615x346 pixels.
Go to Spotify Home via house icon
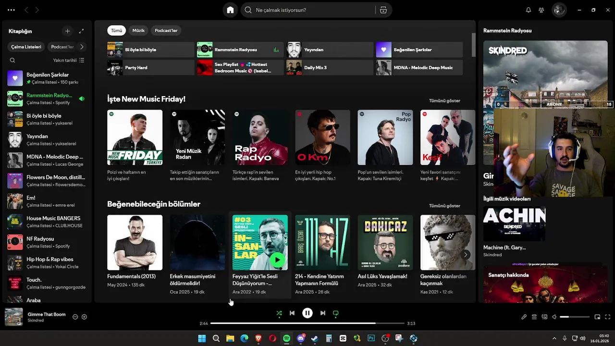pos(230,10)
